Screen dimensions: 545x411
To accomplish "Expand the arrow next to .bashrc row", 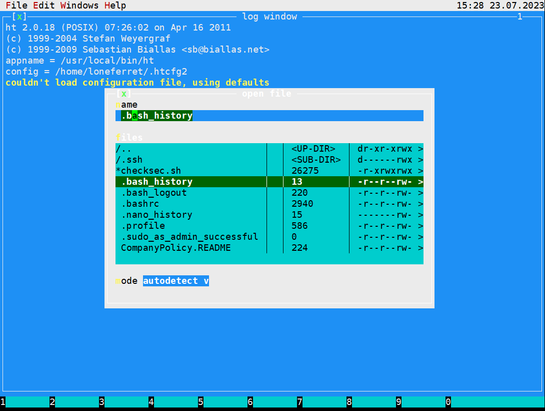I will click(x=420, y=204).
